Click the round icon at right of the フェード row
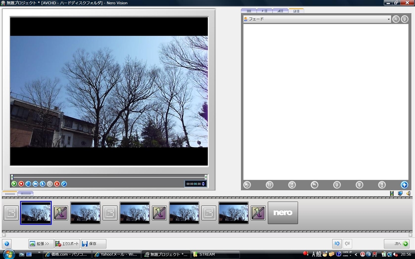The width and height of the screenshot is (415, 259). click(405, 19)
